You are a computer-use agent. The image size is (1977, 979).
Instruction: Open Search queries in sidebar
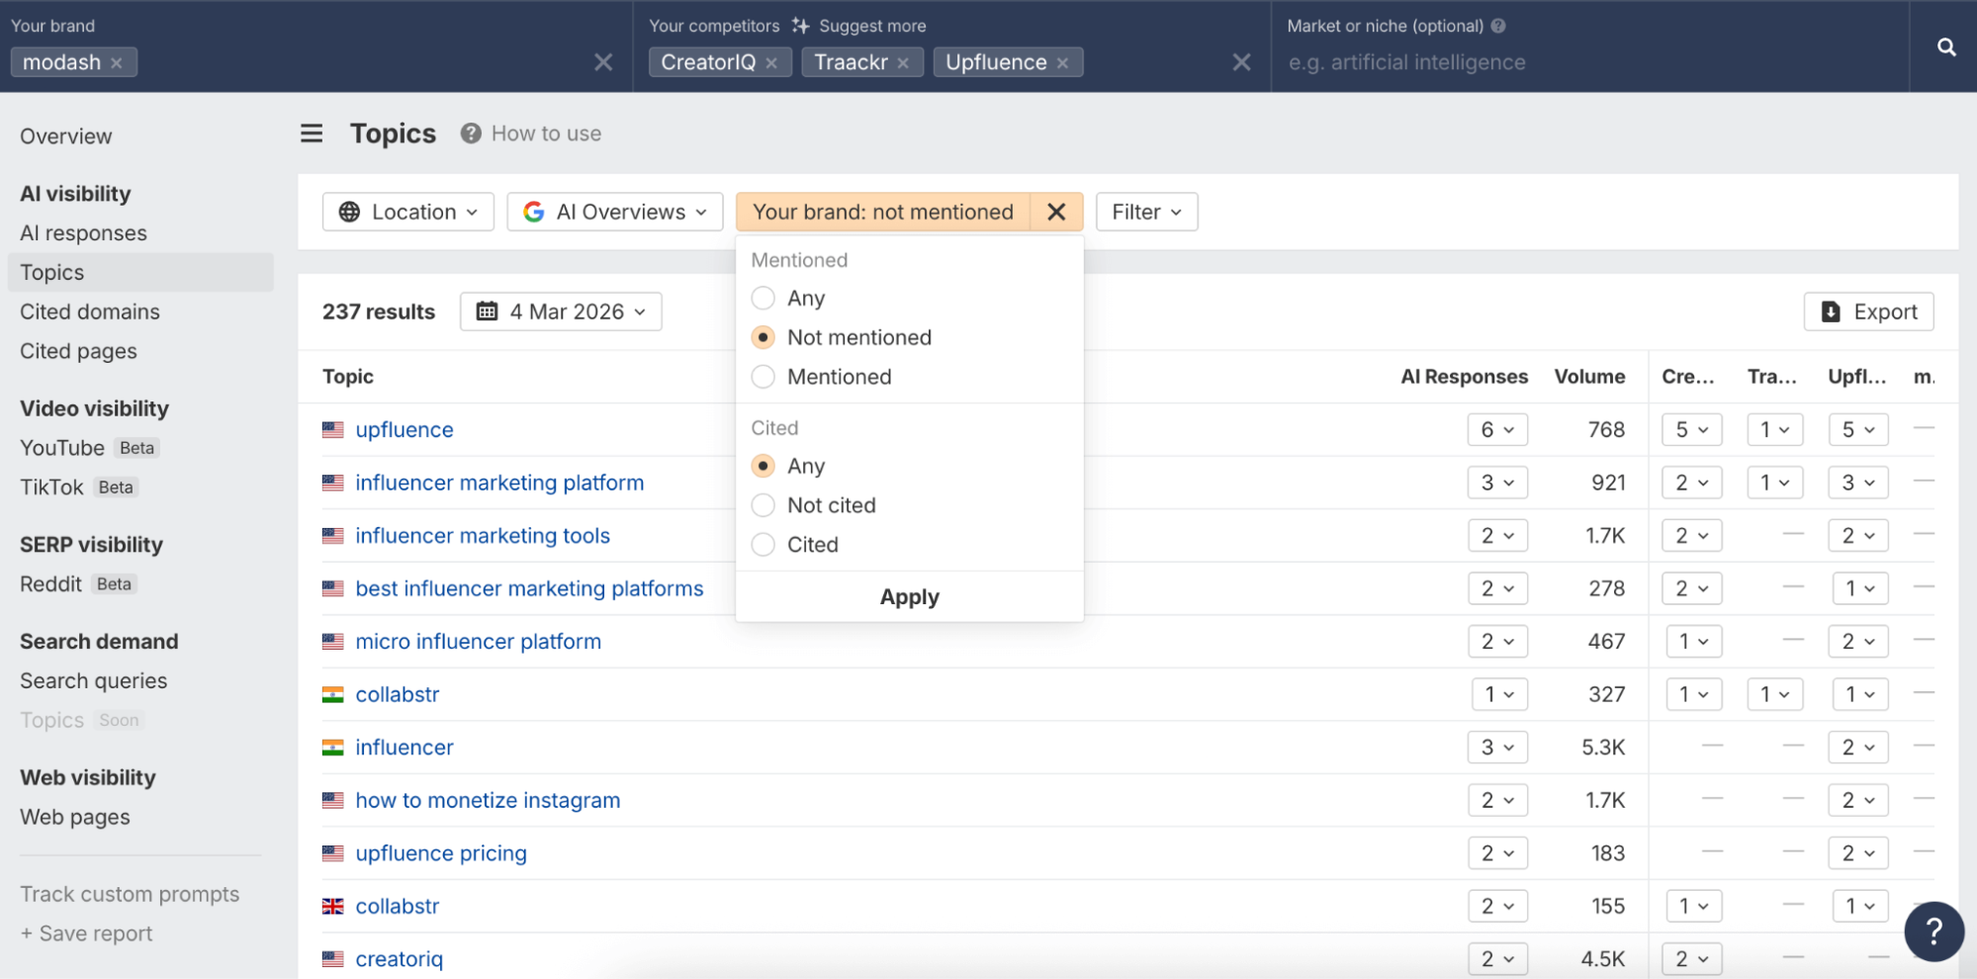coord(94,681)
